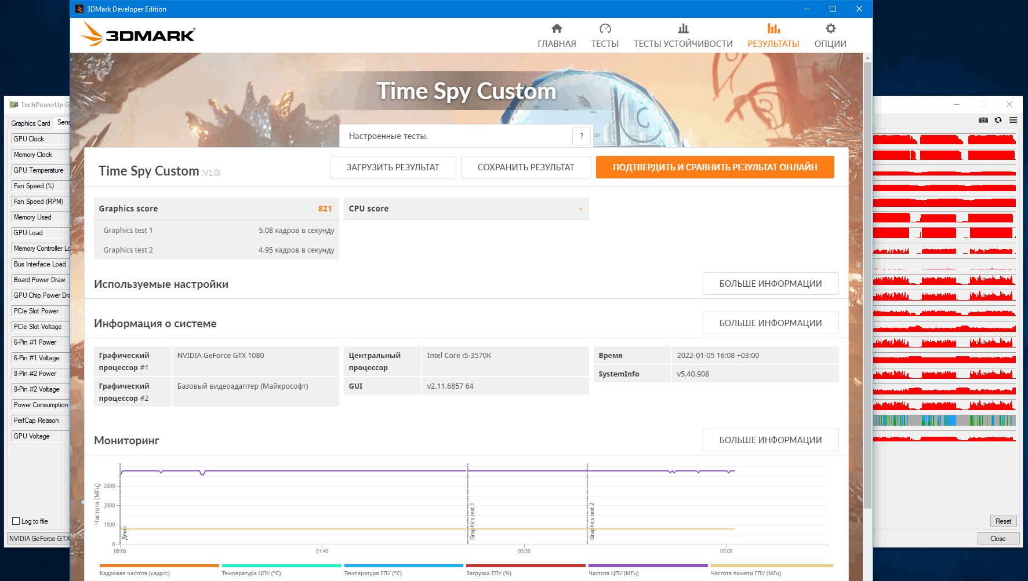Select PCIe Slot Power sensor label
The height and width of the screenshot is (581, 1028).
point(36,311)
